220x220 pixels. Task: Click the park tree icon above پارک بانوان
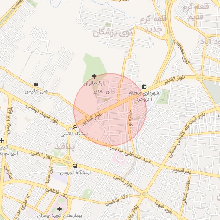tap(94, 76)
